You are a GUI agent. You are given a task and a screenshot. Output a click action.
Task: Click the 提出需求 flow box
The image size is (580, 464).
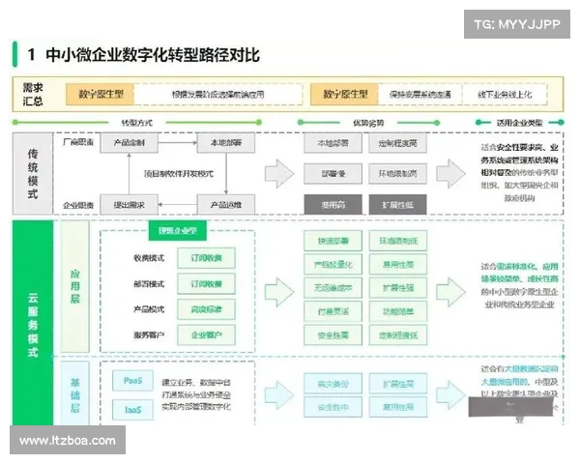(130, 204)
